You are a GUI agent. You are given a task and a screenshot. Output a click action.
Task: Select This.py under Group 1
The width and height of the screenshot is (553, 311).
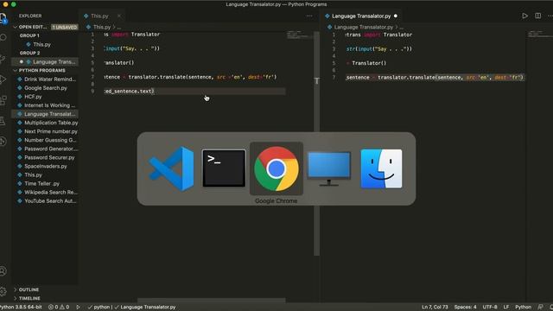[x=41, y=44]
